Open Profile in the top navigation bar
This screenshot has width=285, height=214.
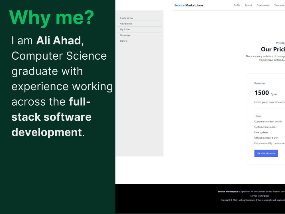tap(237, 5)
